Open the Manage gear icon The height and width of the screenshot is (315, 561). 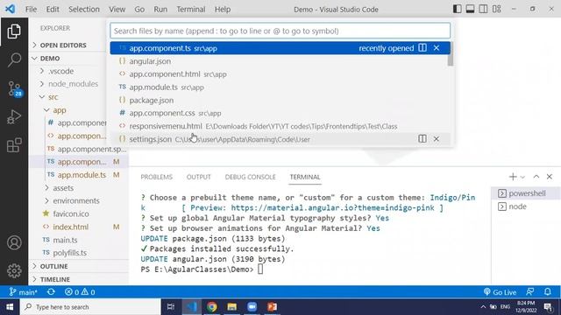14,270
